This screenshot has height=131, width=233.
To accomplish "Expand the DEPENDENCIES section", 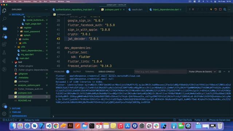I will click(x=19, y=116).
